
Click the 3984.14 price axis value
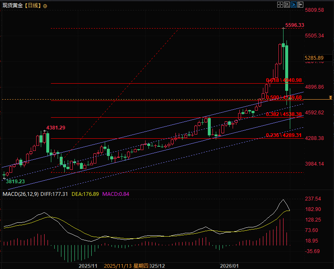click(314, 164)
